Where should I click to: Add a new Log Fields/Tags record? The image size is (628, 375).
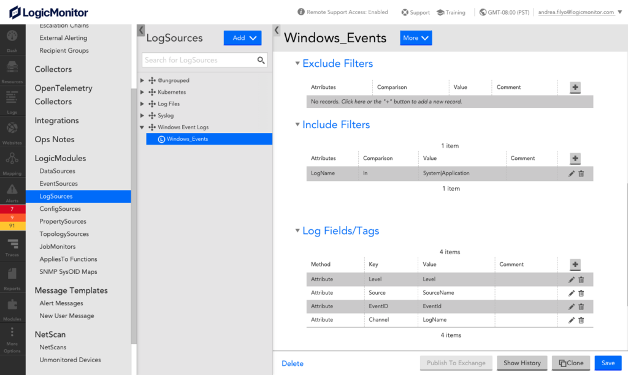[x=575, y=265]
